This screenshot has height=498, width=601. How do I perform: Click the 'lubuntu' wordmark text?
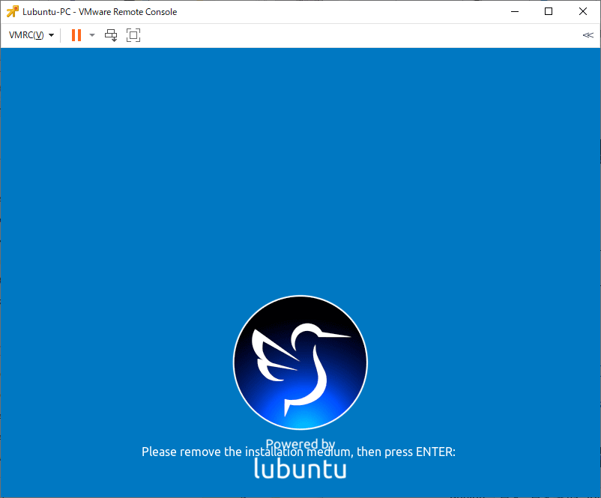coord(300,469)
